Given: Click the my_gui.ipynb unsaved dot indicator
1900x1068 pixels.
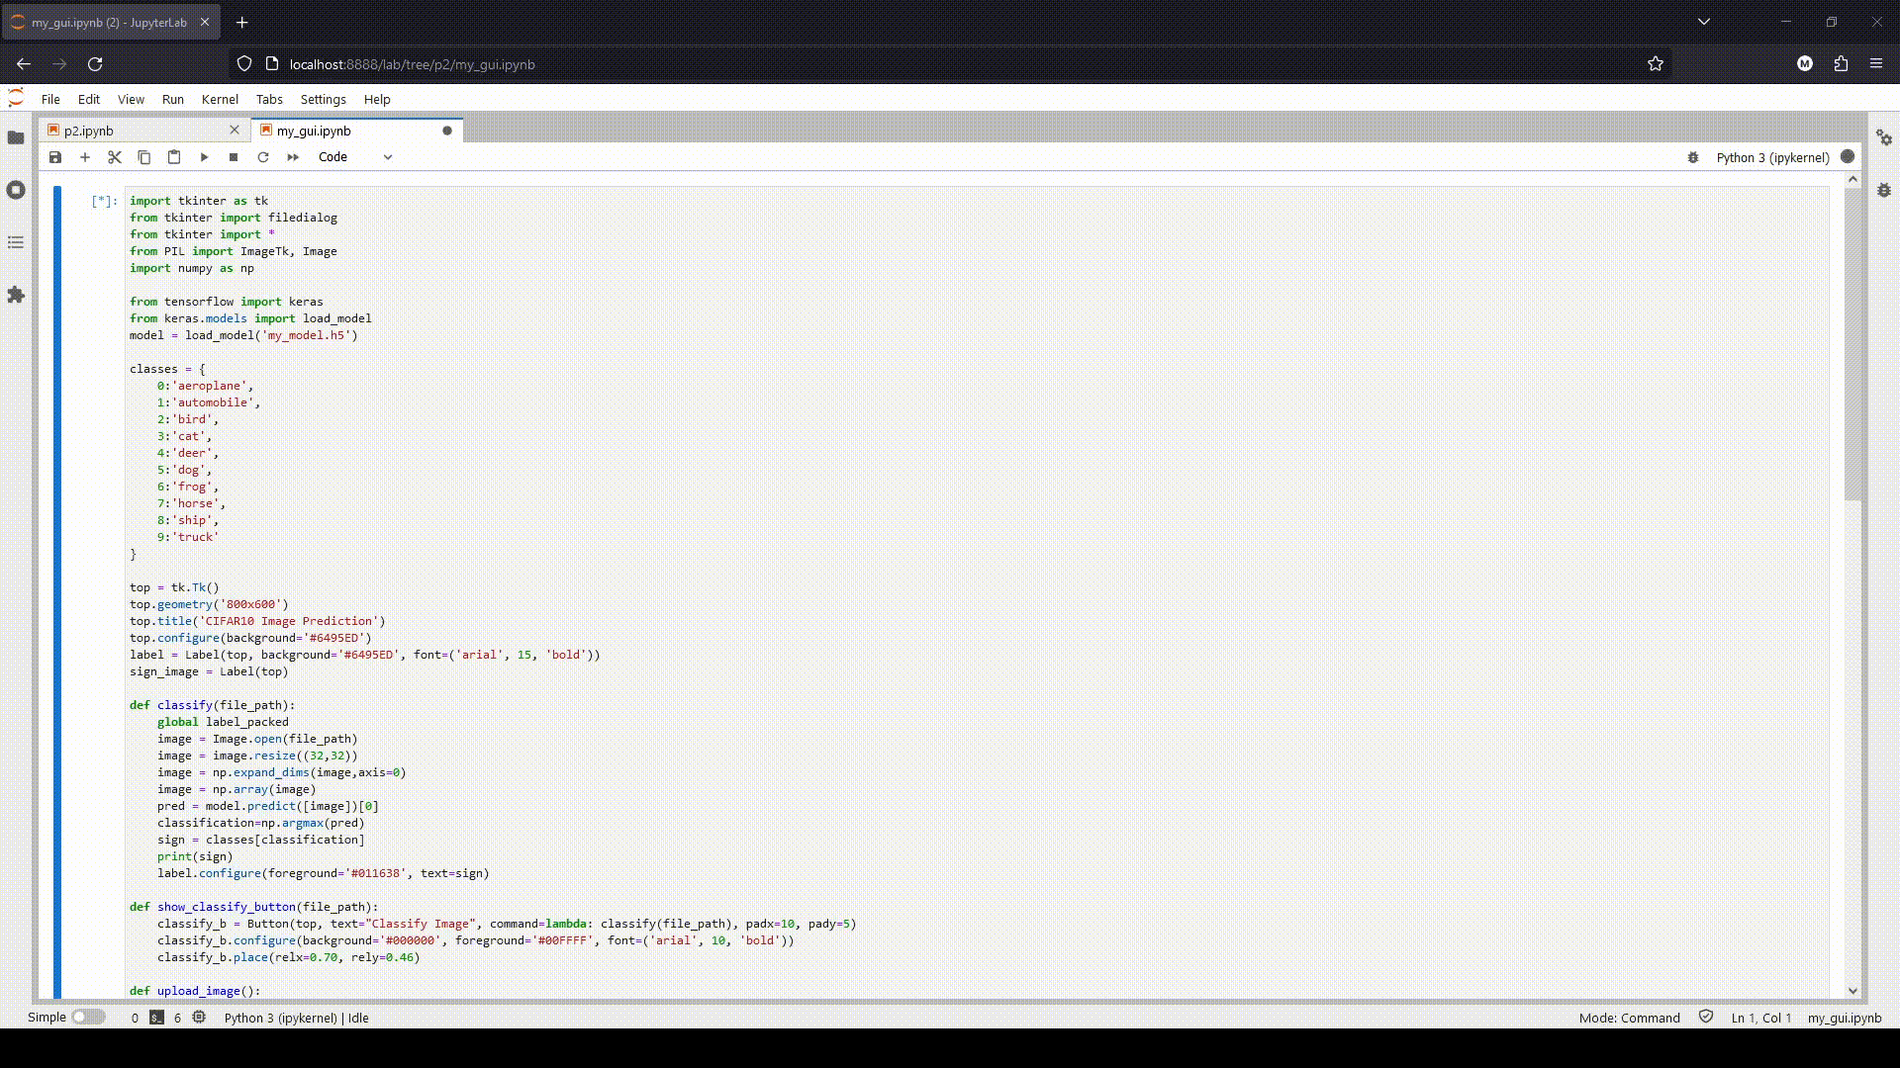Looking at the screenshot, I should click(x=447, y=131).
